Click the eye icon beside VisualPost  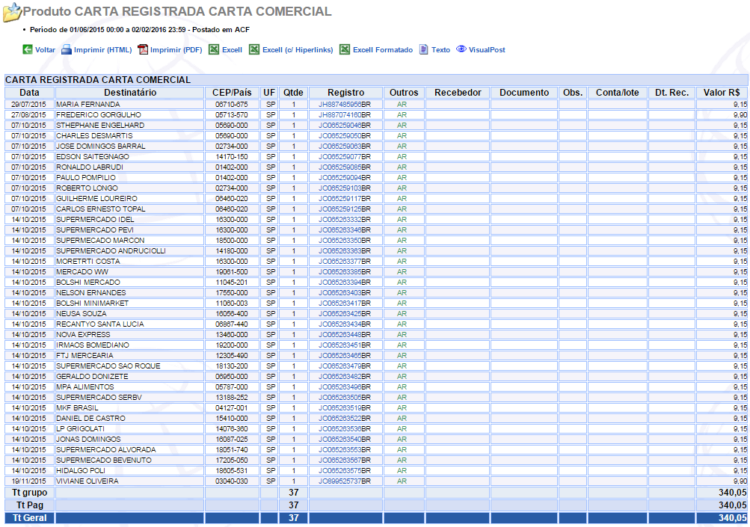click(x=461, y=49)
